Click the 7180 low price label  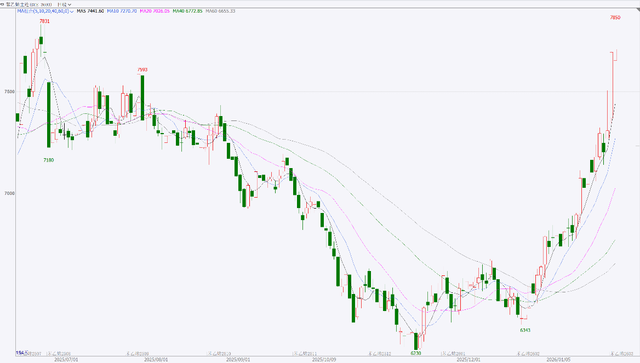(x=49, y=159)
